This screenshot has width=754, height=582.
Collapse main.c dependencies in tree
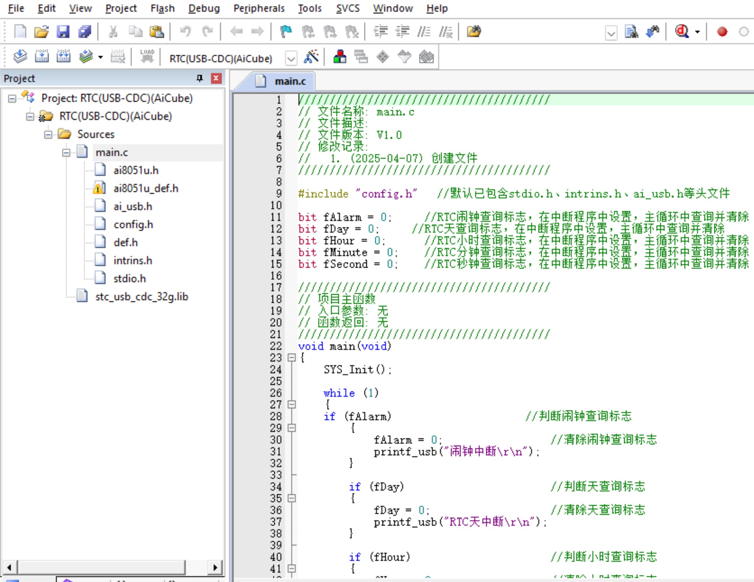tap(66, 153)
